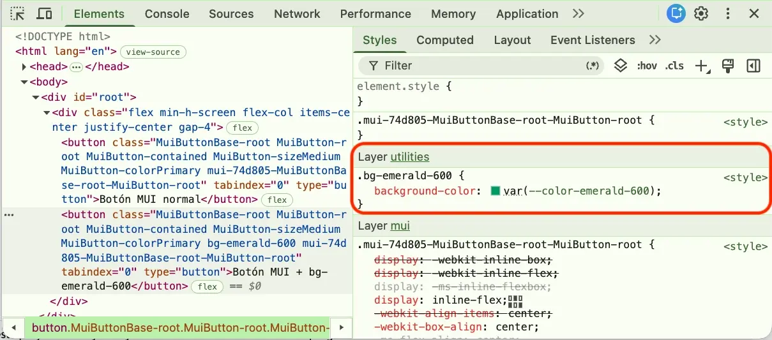
Task: Open the DevTools three-dot menu
Action: coord(728,13)
